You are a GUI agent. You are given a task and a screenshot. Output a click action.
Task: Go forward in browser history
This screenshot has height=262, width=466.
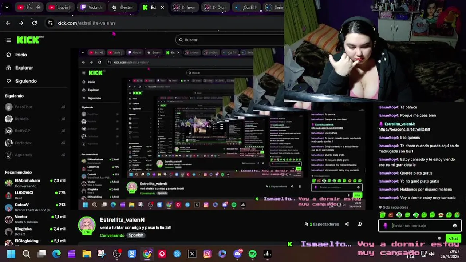tap(21, 23)
